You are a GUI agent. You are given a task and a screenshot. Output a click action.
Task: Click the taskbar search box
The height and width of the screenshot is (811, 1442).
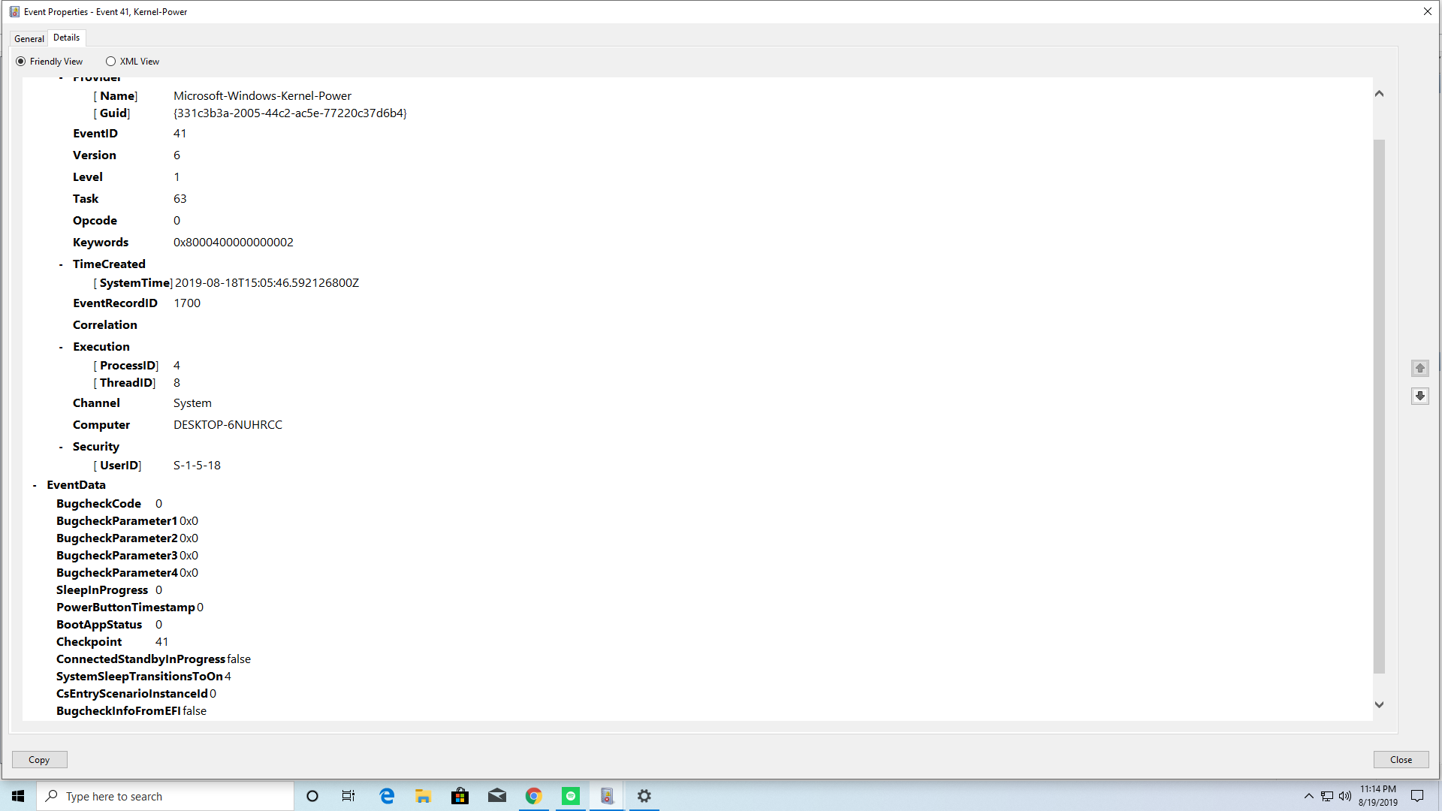pos(165,796)
